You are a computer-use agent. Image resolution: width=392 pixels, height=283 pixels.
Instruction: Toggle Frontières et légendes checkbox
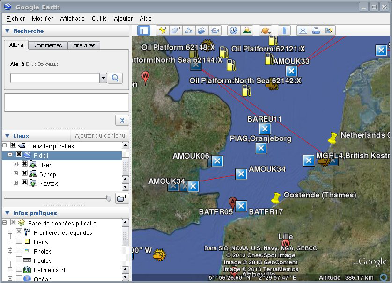[x=19, y=232]
